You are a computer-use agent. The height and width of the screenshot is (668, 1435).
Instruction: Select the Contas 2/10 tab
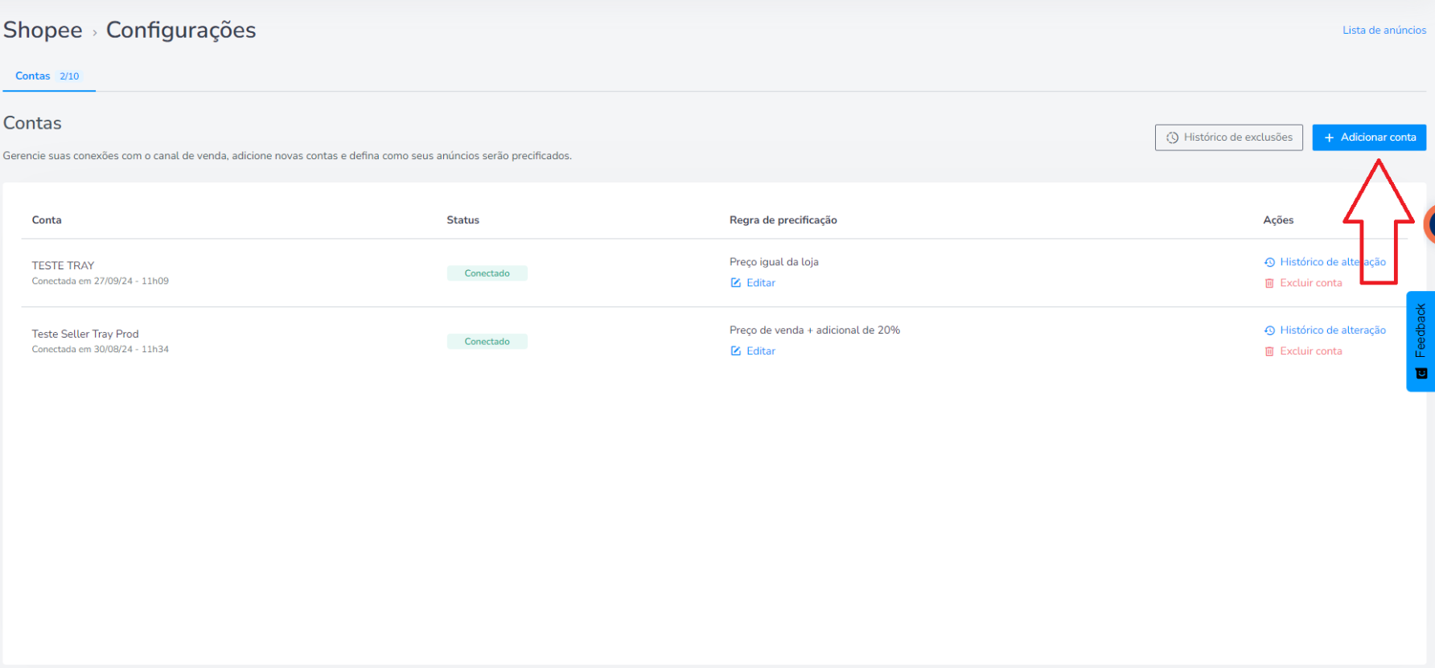[x=48, y=76]
